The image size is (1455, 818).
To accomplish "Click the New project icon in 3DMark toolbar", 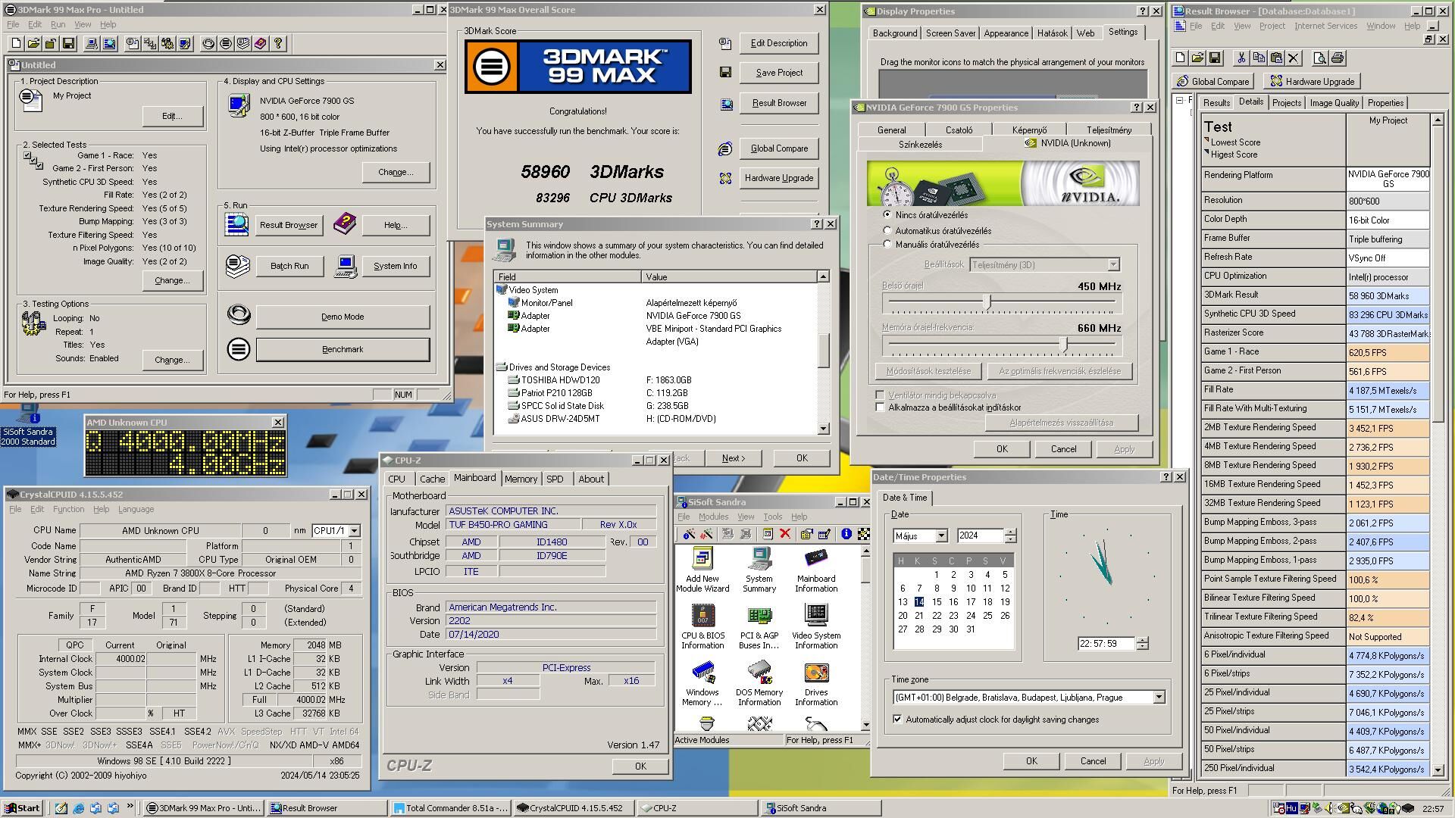I will coord(17,44).
